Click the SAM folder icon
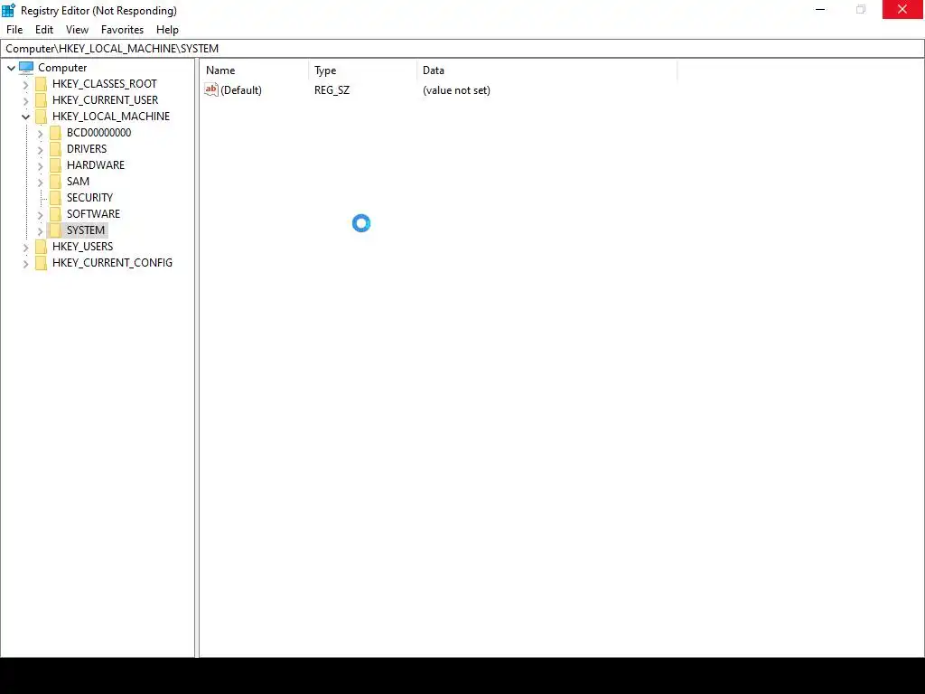 [55, 181]
